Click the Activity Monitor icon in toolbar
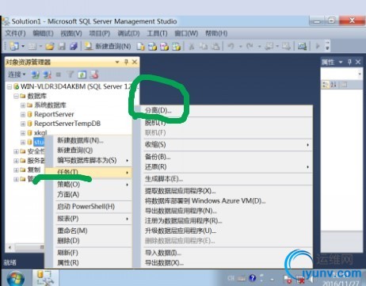 (302, 47)
